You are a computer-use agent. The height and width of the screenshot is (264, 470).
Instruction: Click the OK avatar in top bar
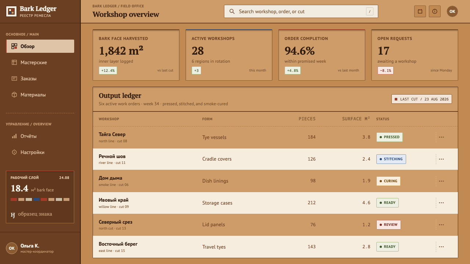tap(452, 11)
